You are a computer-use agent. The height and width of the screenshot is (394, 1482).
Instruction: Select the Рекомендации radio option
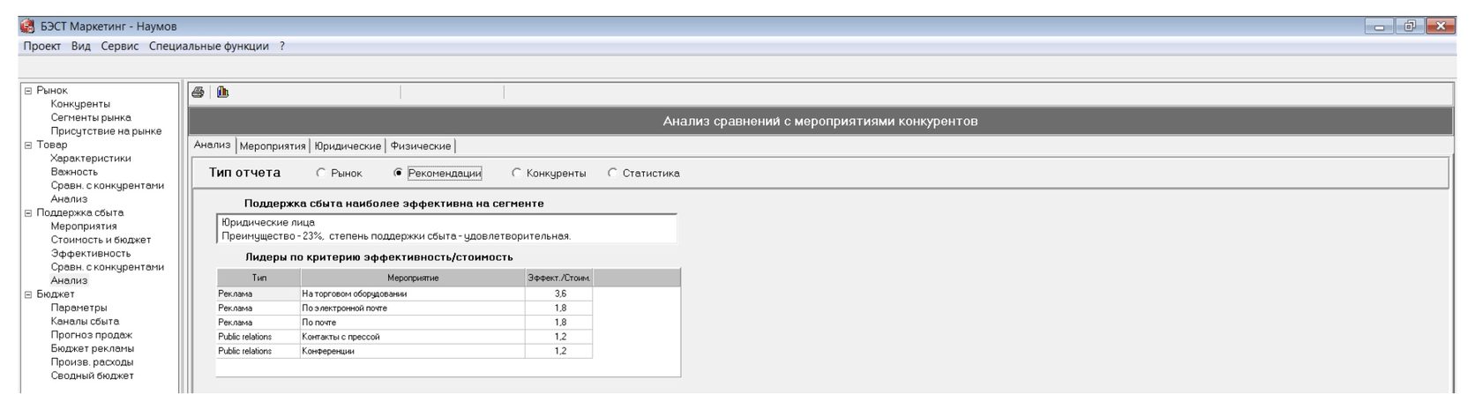click(x=398, y=174)
